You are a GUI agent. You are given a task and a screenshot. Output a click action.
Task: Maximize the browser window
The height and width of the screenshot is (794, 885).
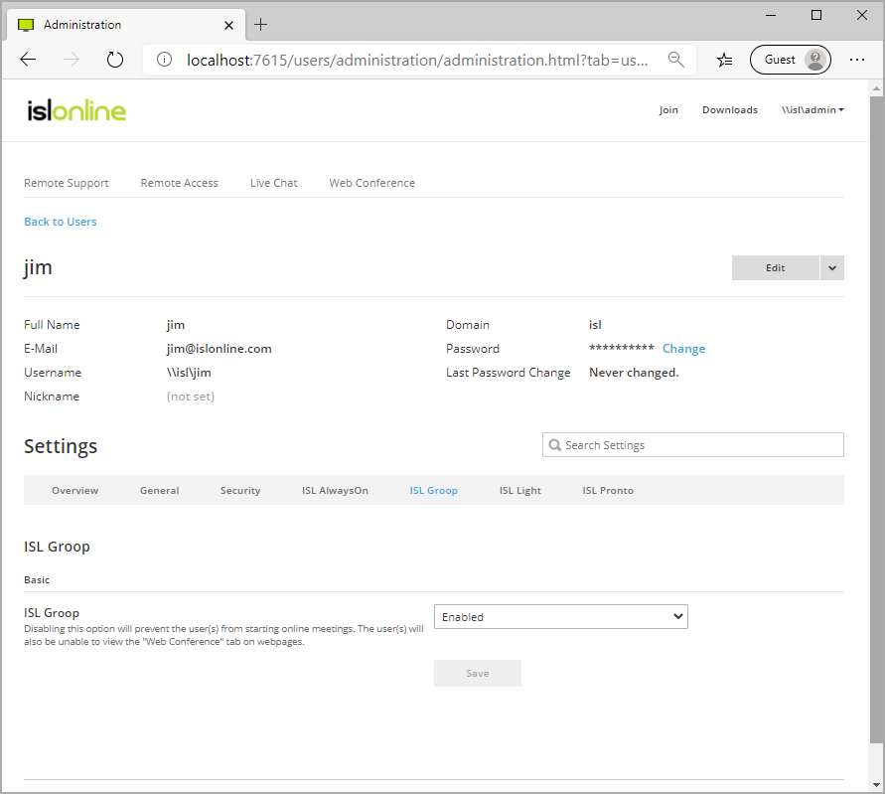(816, 15)
